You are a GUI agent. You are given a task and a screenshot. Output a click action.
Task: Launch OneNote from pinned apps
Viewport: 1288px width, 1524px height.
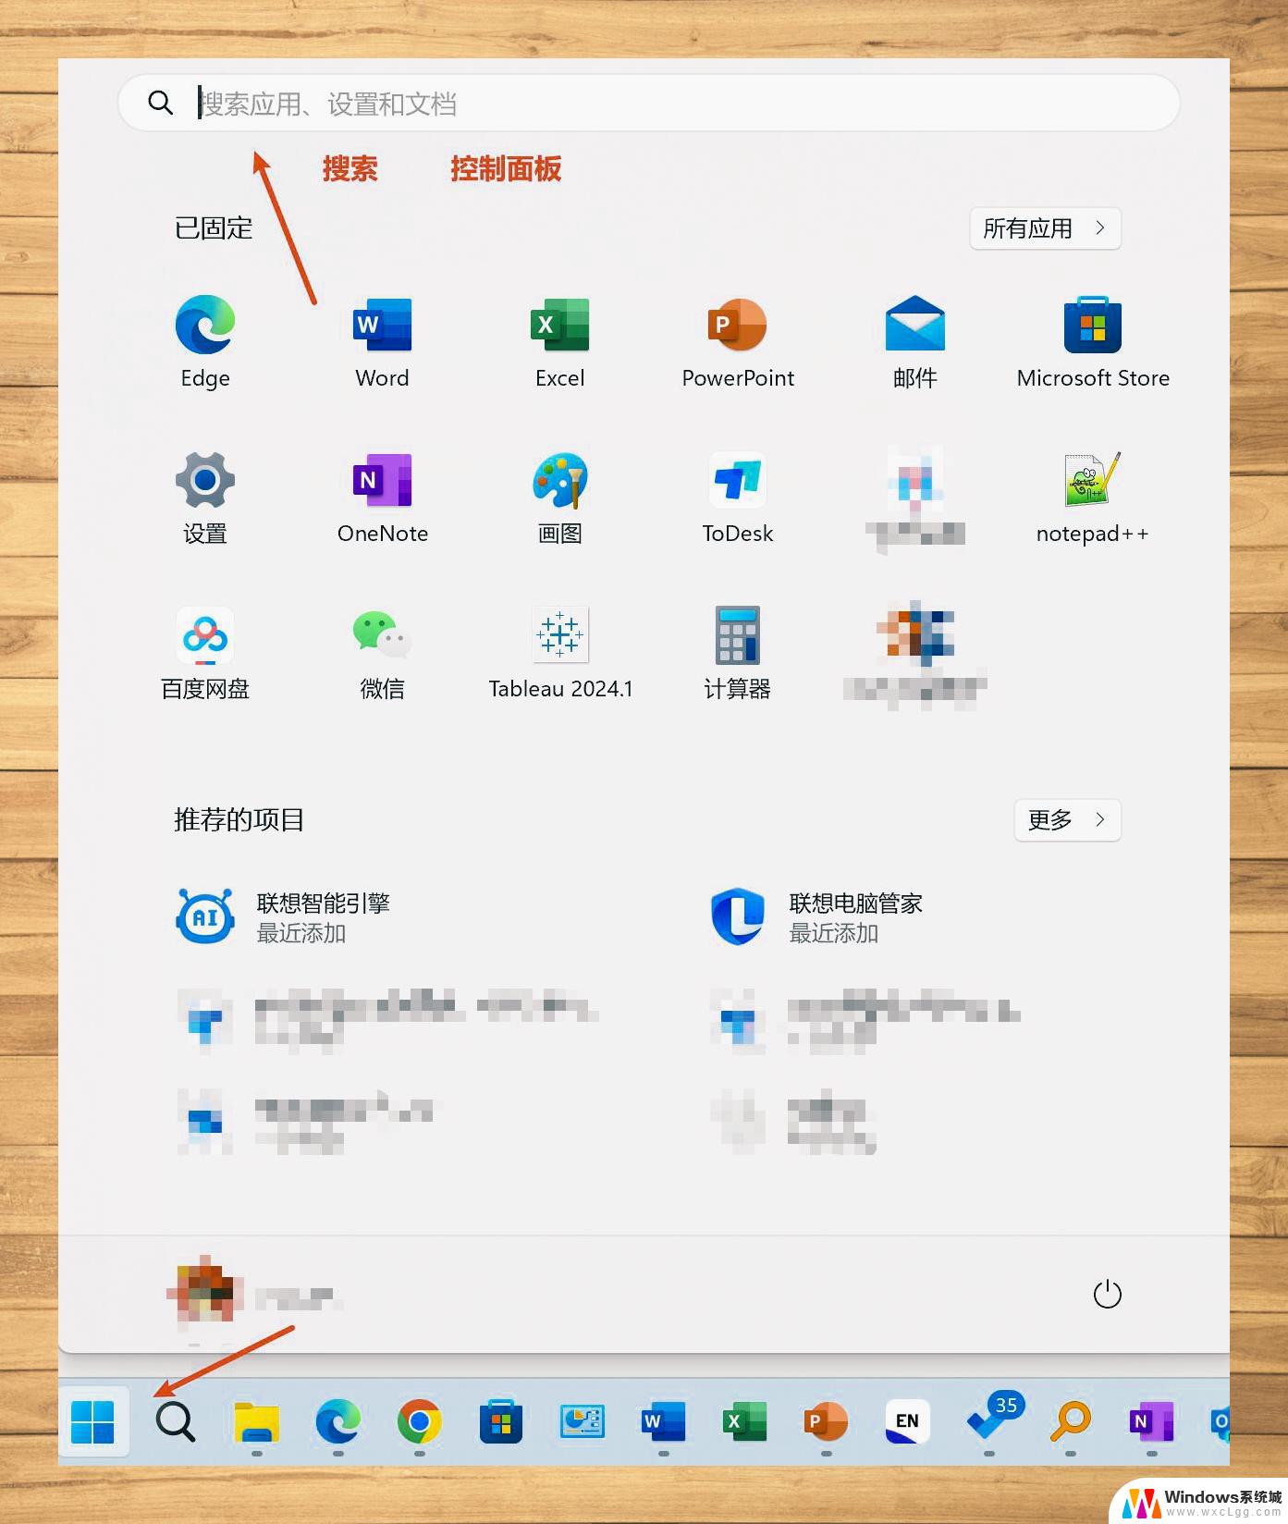382,497
